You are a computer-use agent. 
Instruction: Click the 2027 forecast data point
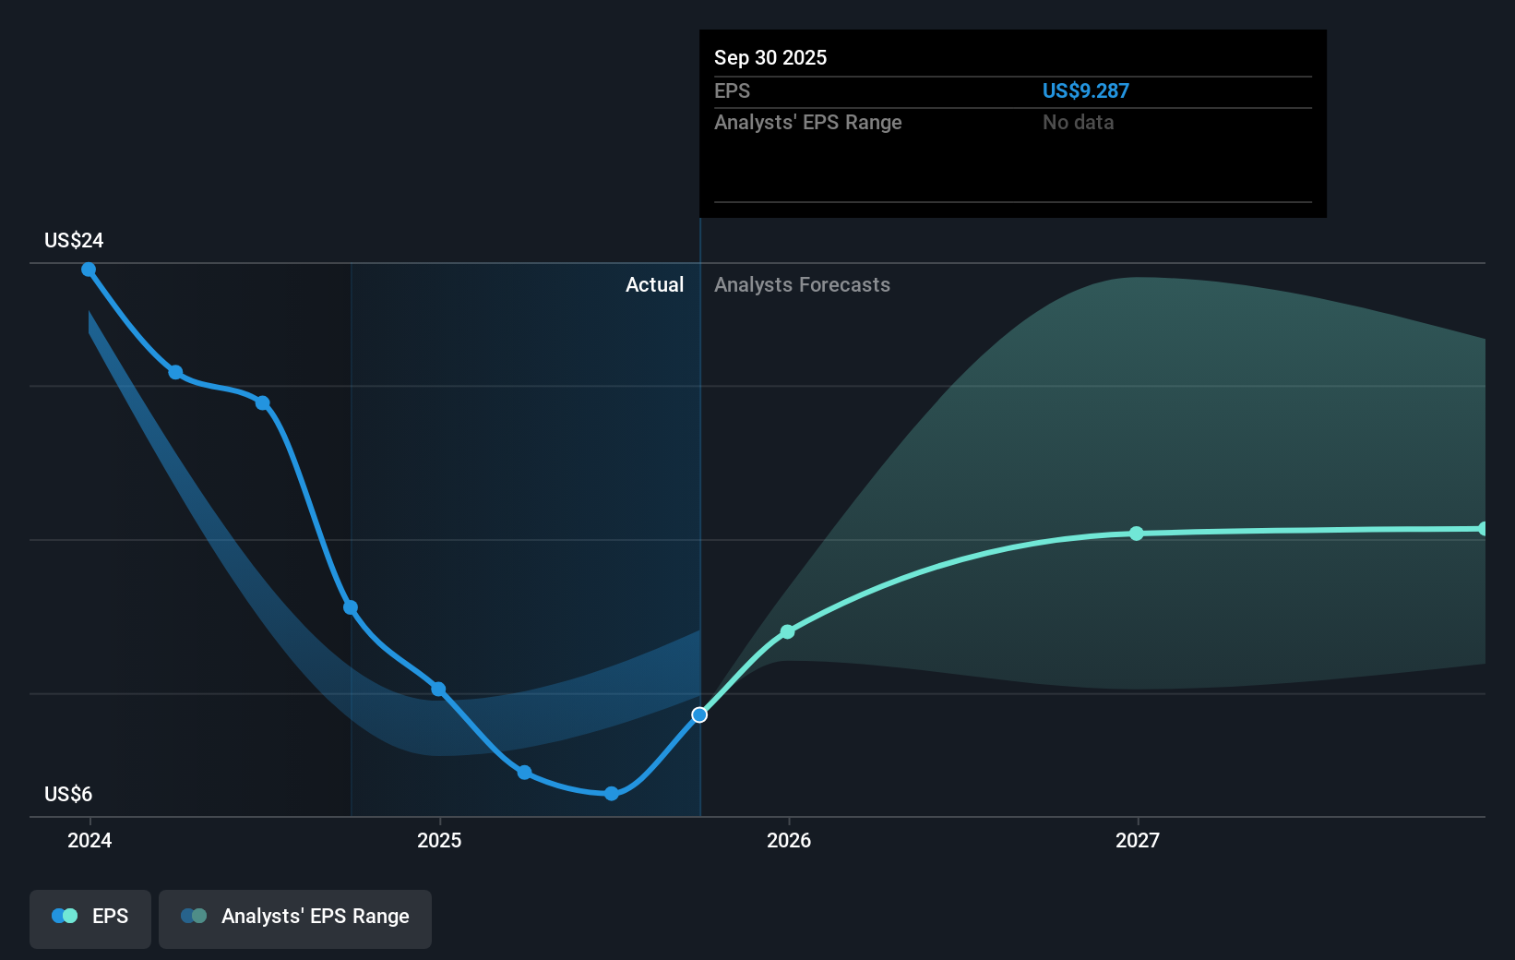point(1137,534)
